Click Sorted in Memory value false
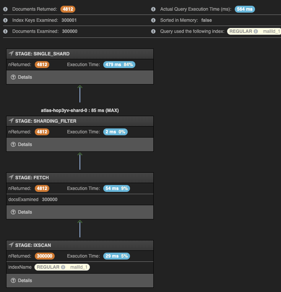The width and height of the screenshot is (281, 292). pyautogui.click(x=206, y=20)
